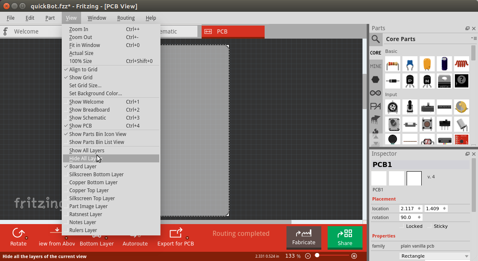Viewport: 478px width, 261px height.
Task: Choose the mystery part question-mark icon
Action: 461,81
